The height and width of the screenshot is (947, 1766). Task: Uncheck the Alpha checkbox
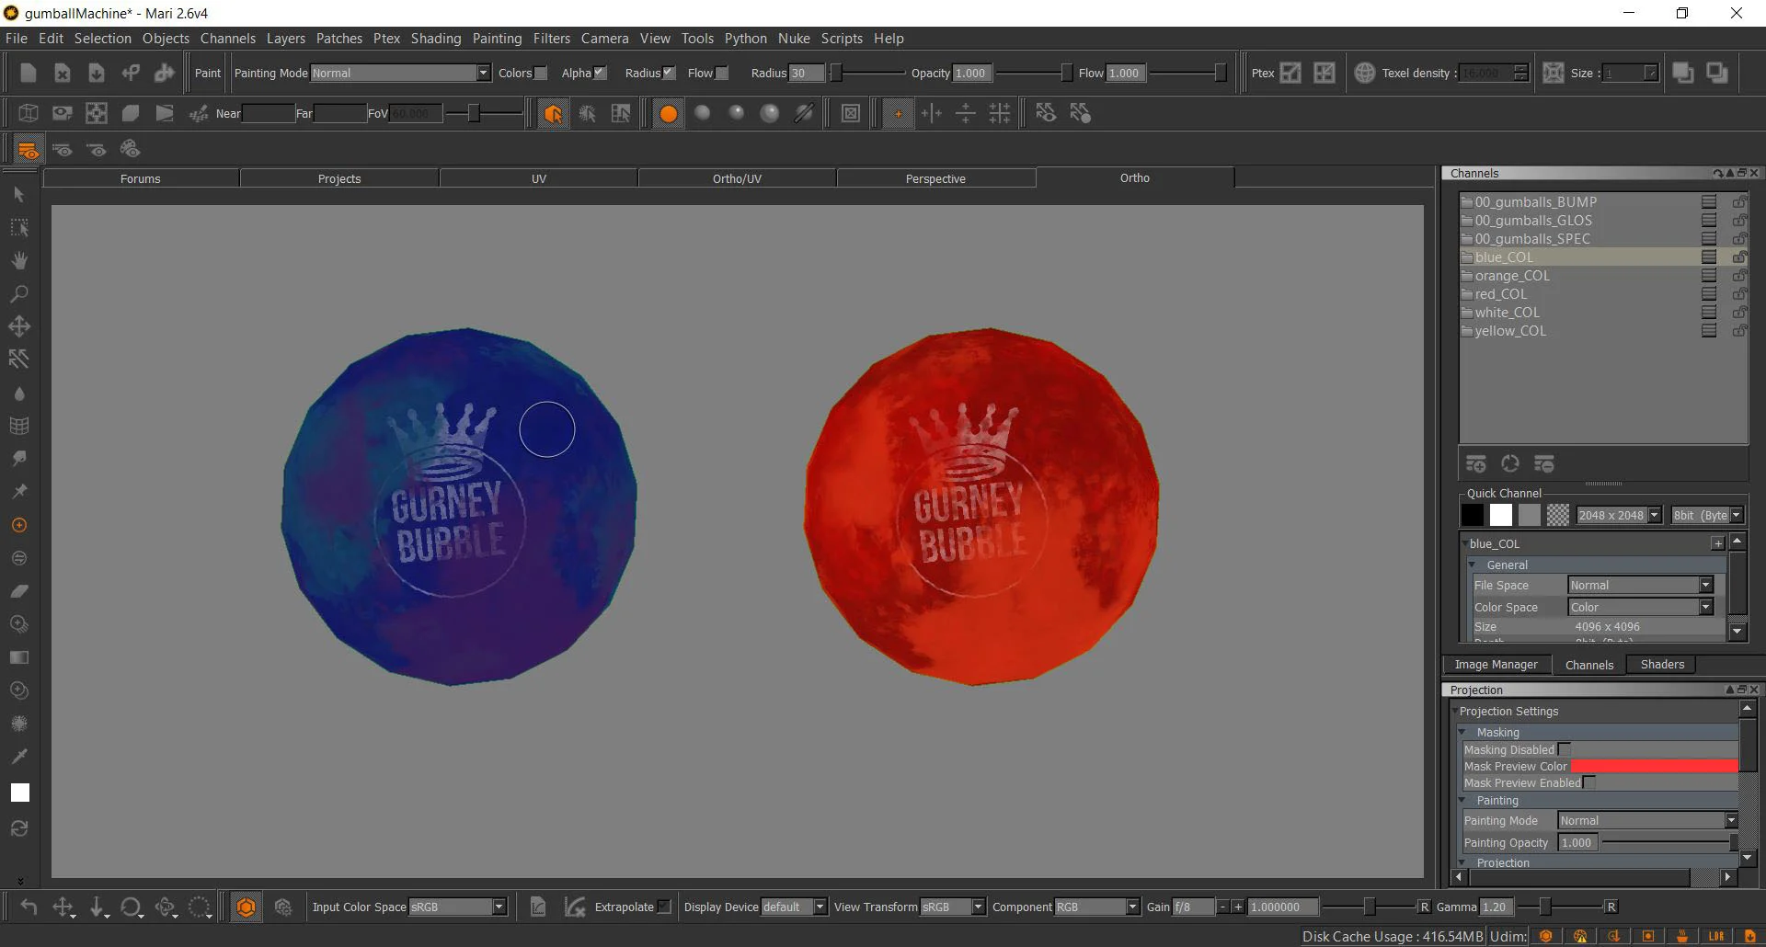[x=601, y=73]
